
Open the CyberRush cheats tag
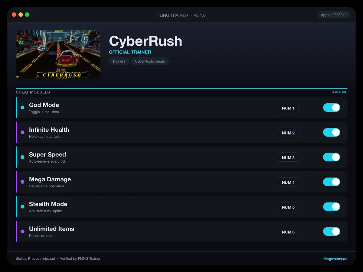point(150,61)
